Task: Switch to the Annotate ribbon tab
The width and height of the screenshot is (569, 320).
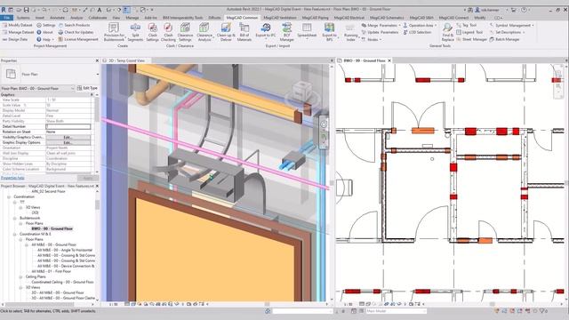Action: pos(57,18)
